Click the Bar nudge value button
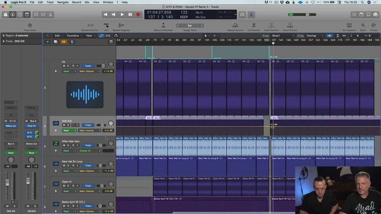381x214 pixels. click(190, 25)
